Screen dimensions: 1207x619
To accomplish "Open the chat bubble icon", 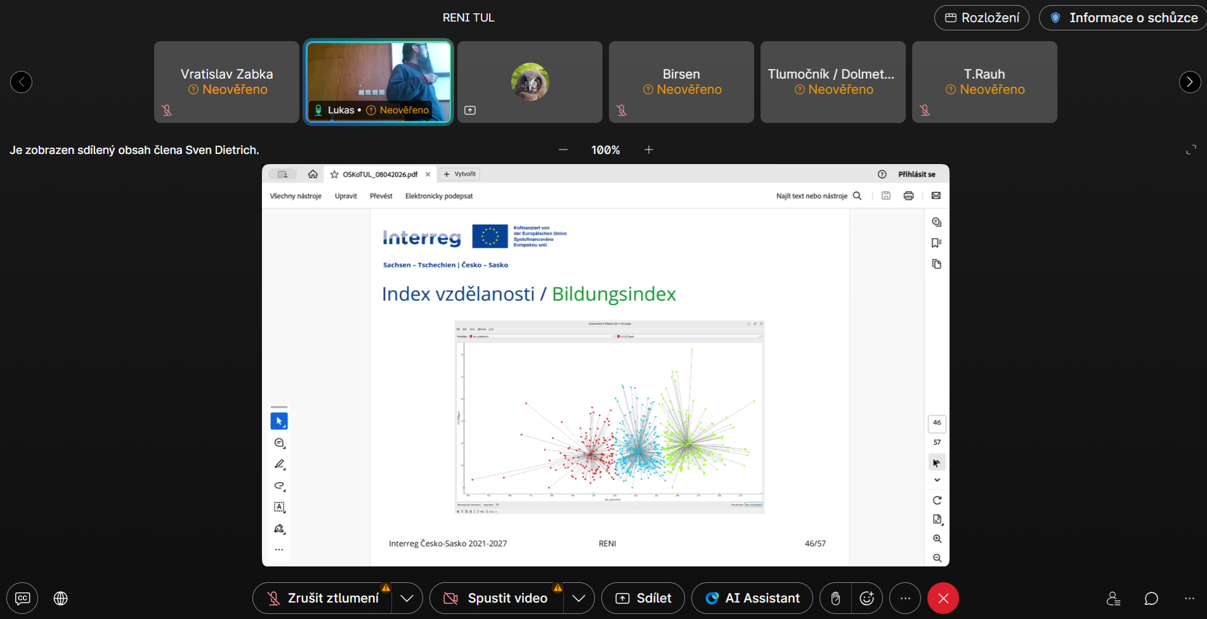I will click(x=1151, y=598).
